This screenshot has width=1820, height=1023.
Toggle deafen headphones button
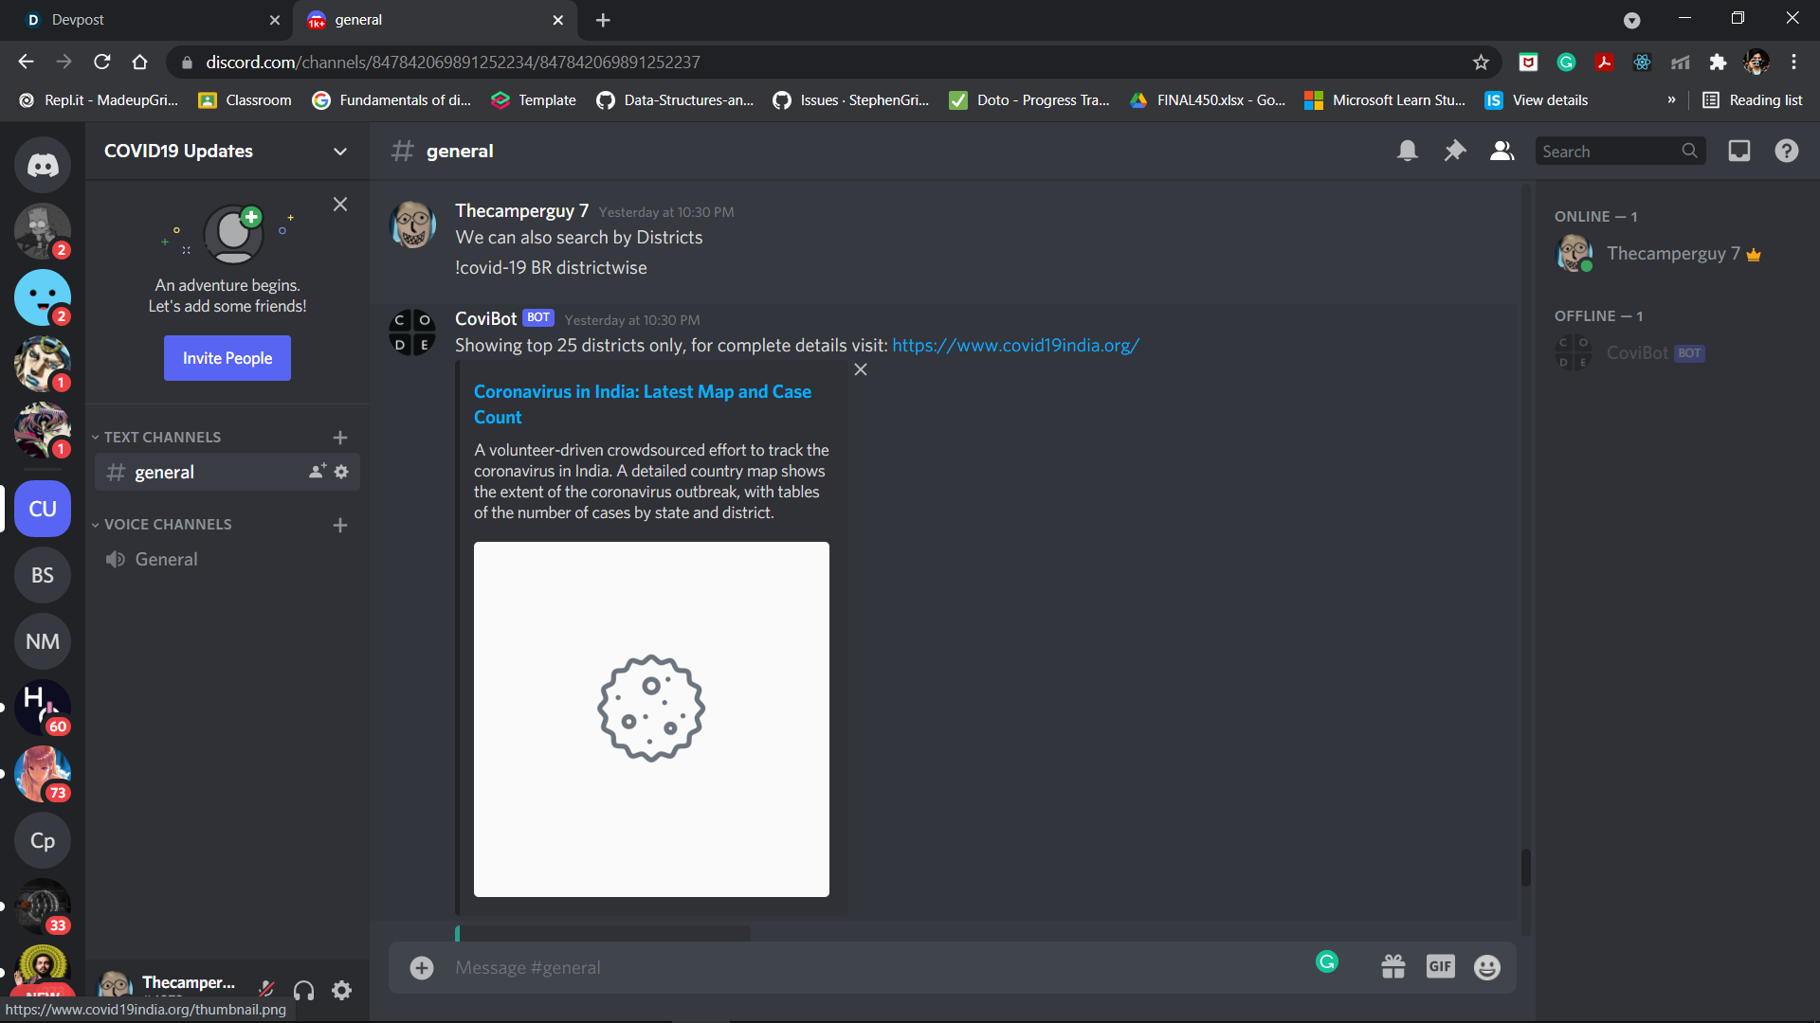(x=304, y=991)
